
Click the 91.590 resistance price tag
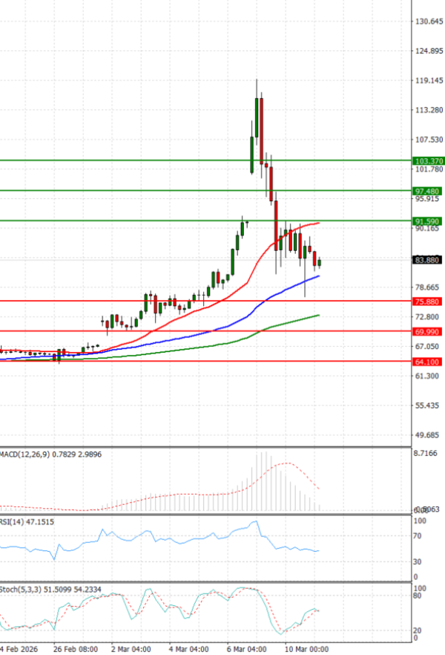tap(428, 221)
